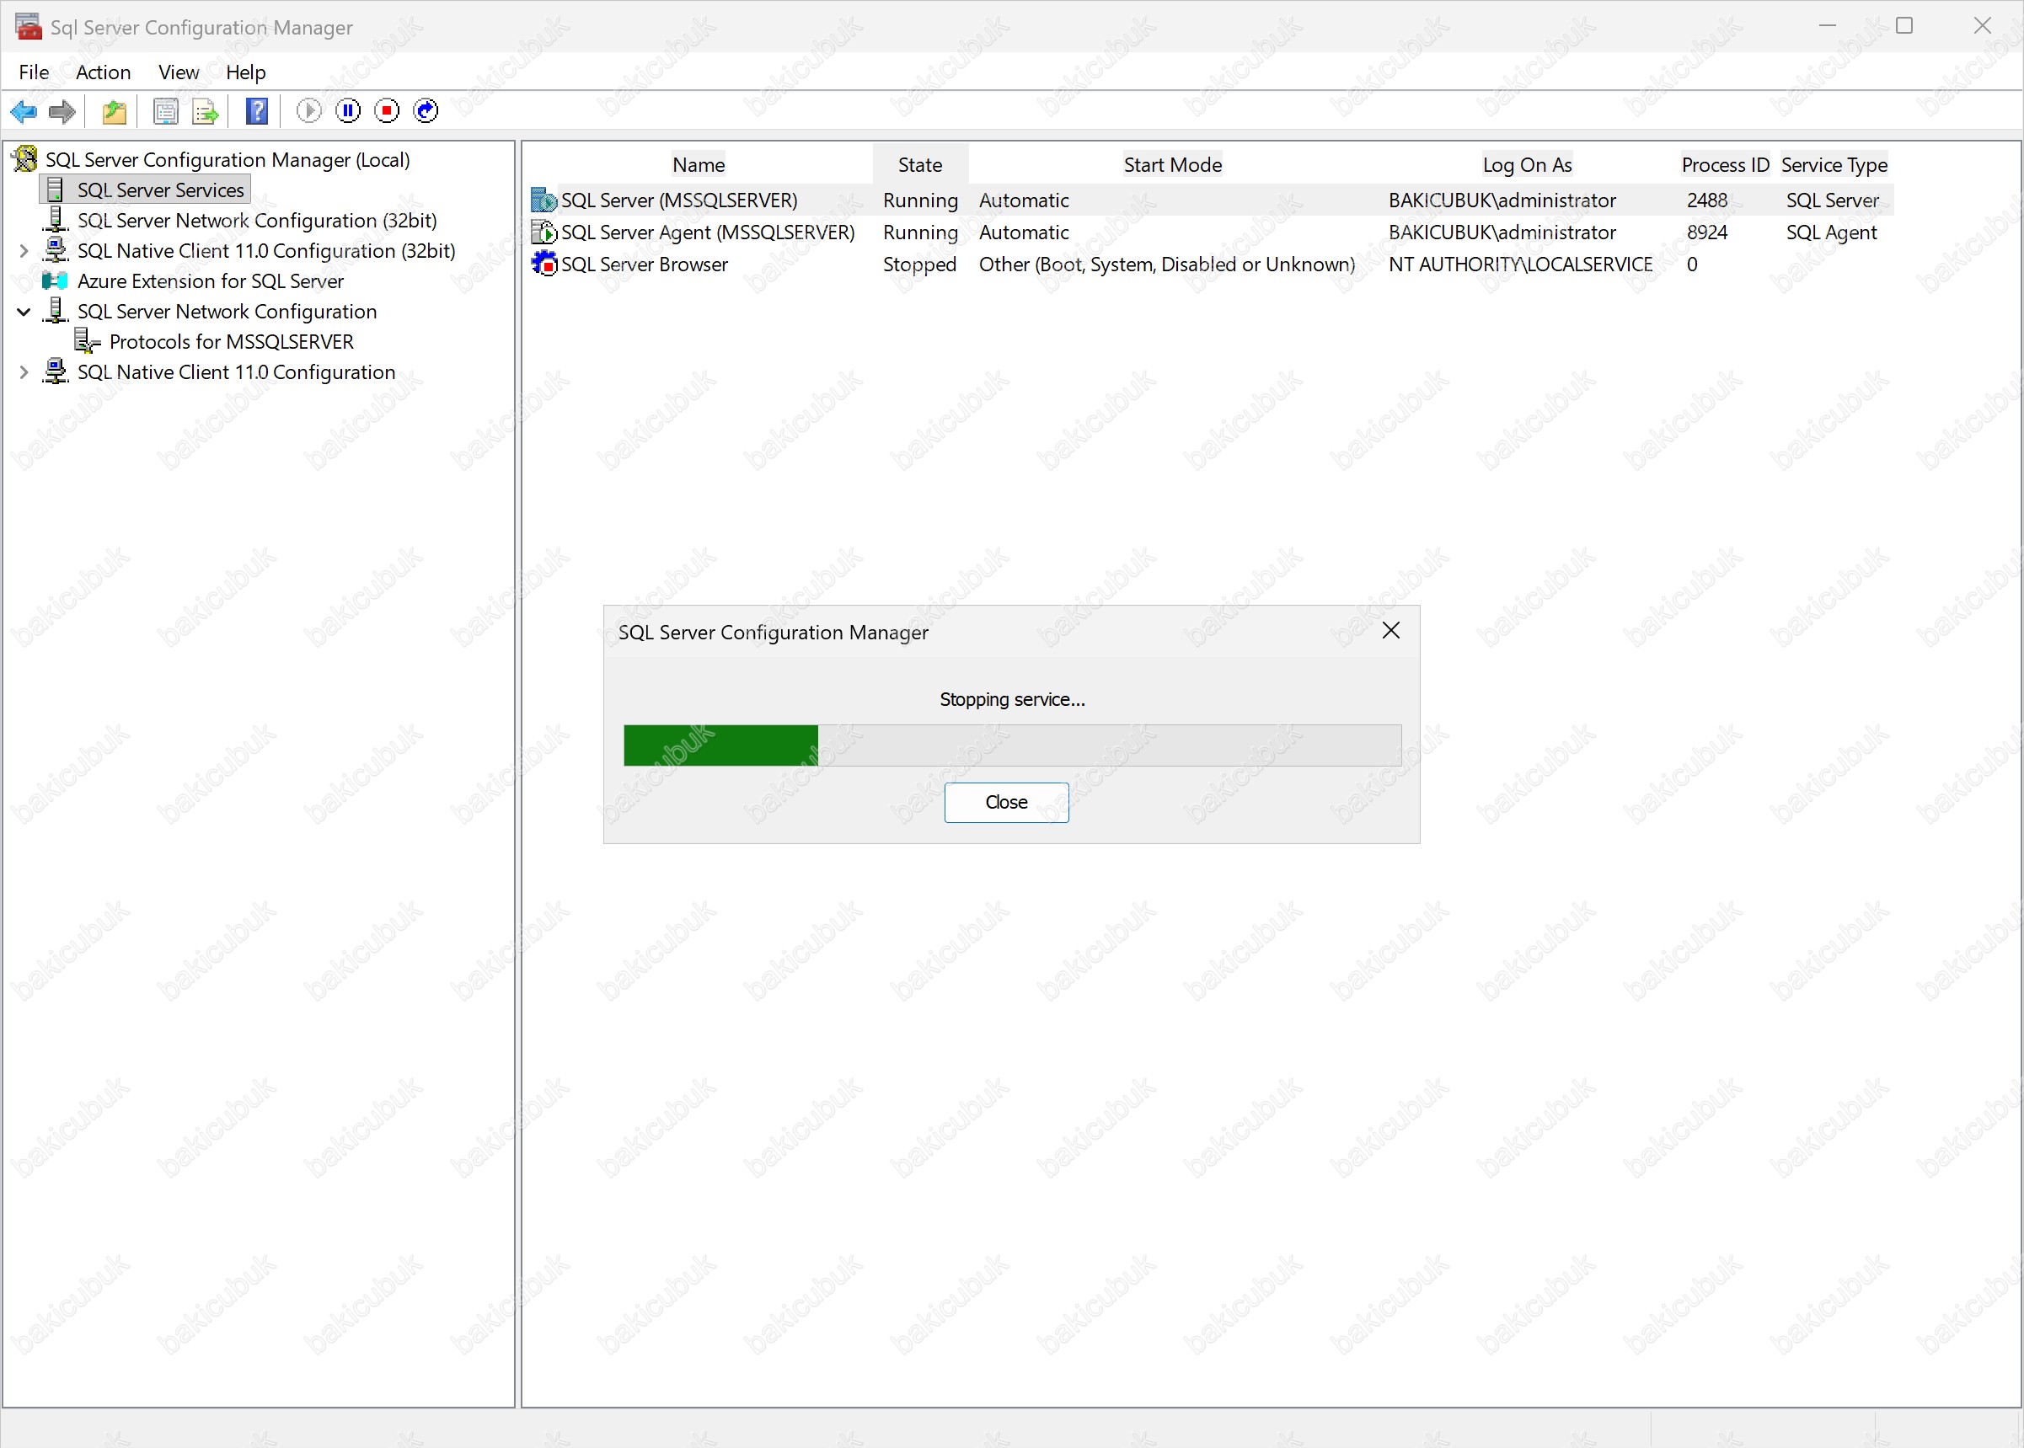Click the Up one level folder icon
Screen dimensions: 2024x1448
click(115, 111)
